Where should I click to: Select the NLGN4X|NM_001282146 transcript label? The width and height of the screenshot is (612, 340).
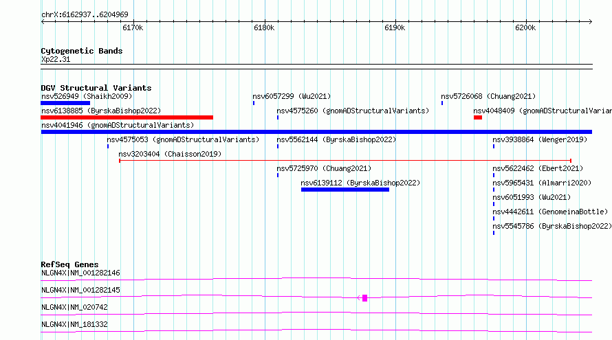click(x=80, y=273)
